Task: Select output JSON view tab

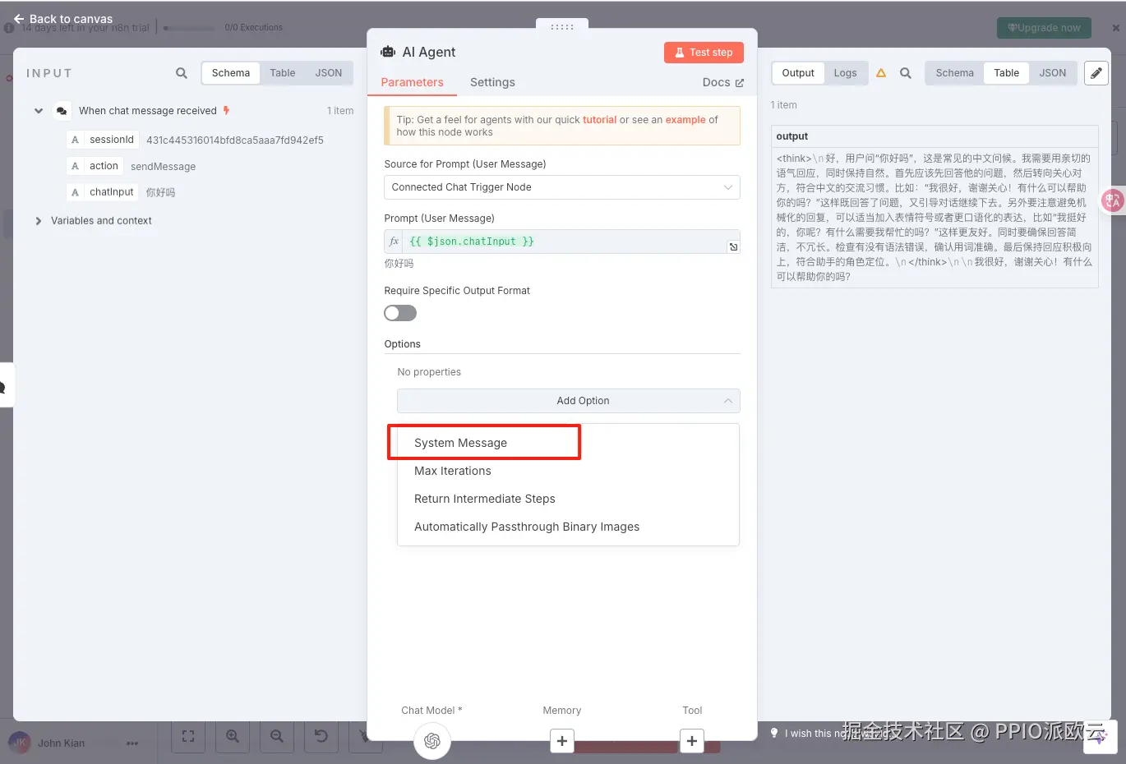Action: click(x=1052, y=73)
